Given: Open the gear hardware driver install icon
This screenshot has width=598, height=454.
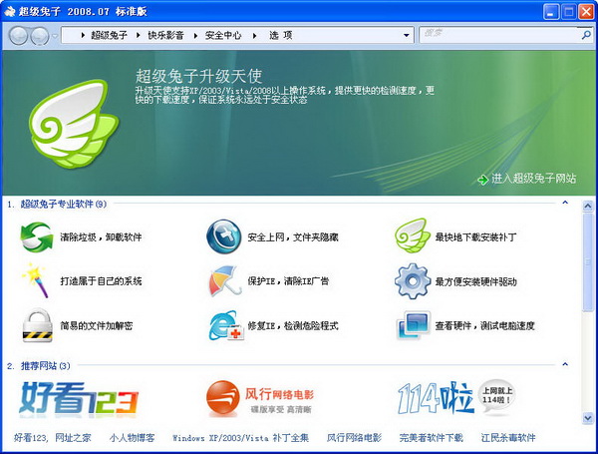Looking at the screenshot, I should pyautogui.click(x=413, y=281).
